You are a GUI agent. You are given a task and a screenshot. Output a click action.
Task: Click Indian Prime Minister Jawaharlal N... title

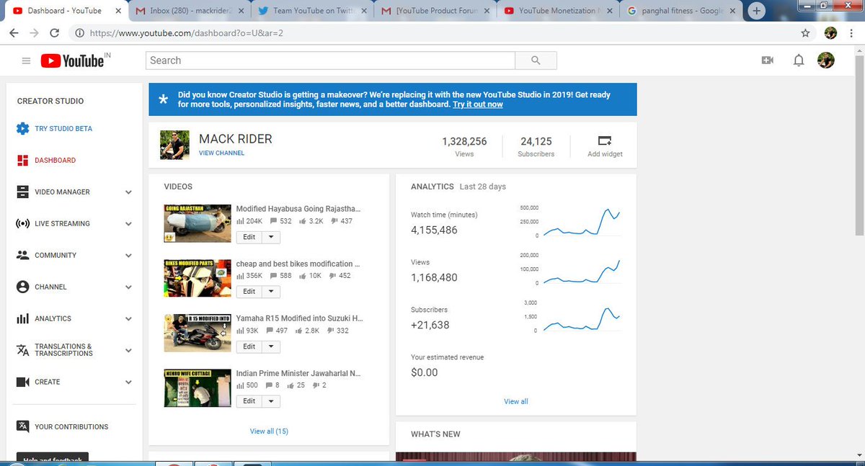coord(298,374)
